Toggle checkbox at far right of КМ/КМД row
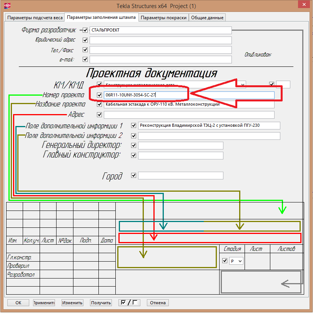Image resolution: width=313 pixels, height=315 pixels. [x=271, y=84]
